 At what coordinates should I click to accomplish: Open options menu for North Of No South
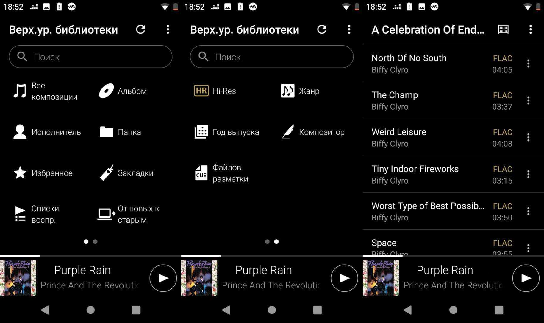click(x=528, y=63)
